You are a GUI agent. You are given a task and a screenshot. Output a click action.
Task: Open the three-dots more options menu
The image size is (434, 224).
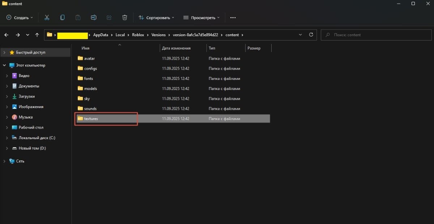pos(233,17)
